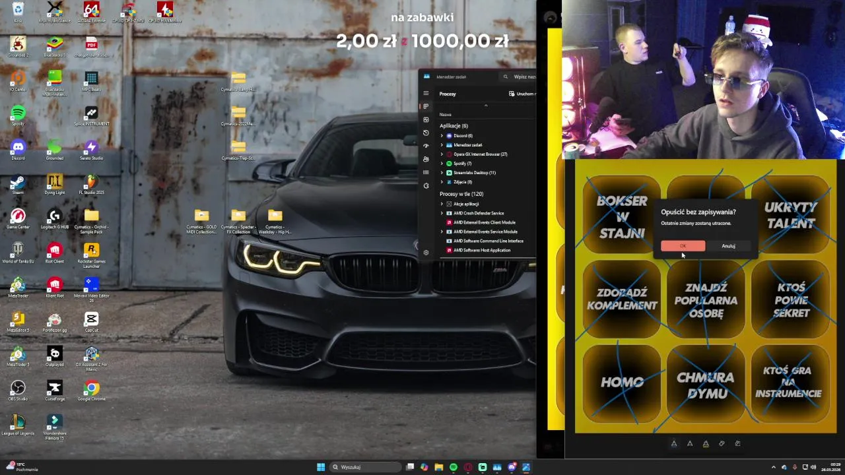Expand the Zdjęcia (8) process group
The height and width of the screenshot is (475, 845).
pos(442,182)
